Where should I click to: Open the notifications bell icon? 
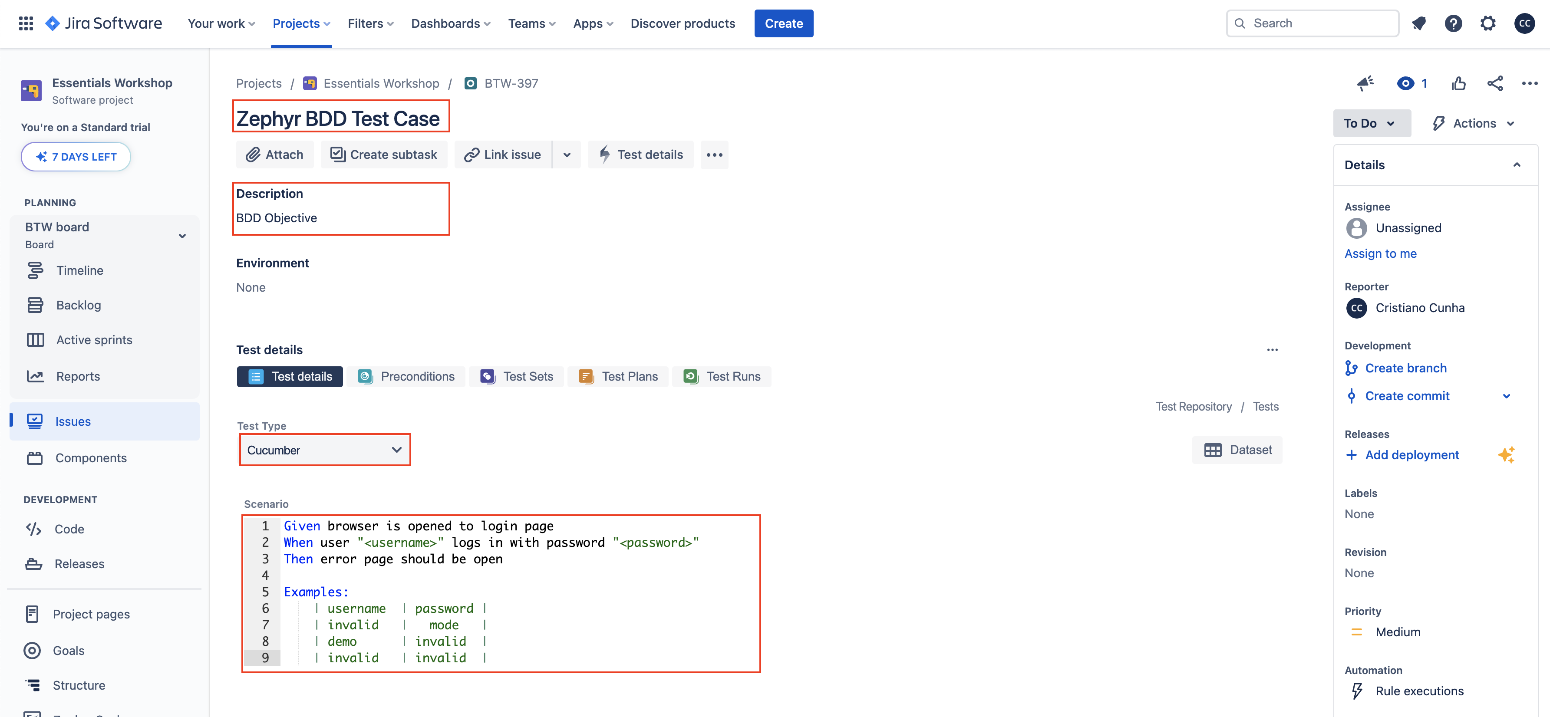tap(1419, 23)
